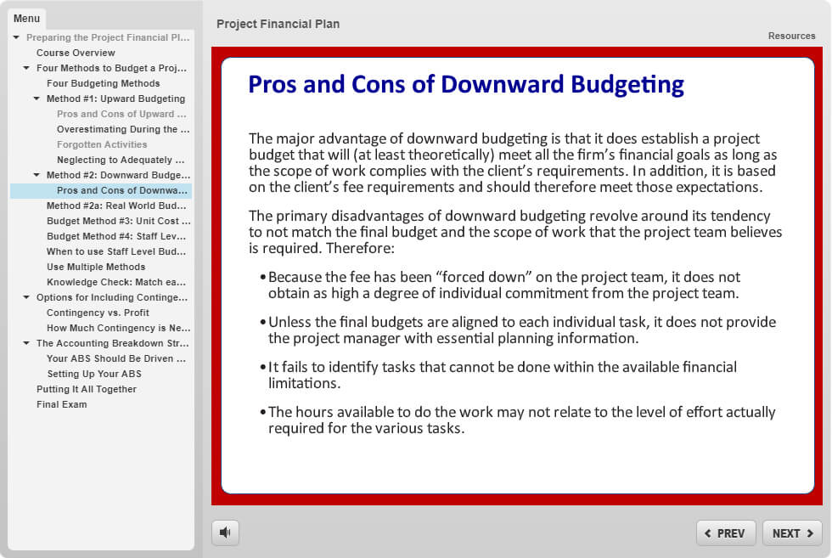Open Knowledge Check: Match each slide

pyautogui.click(x=116, y=283)
